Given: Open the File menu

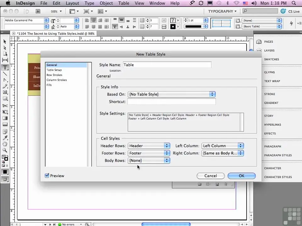Looking at the screenshot, I should pos(44,3).
